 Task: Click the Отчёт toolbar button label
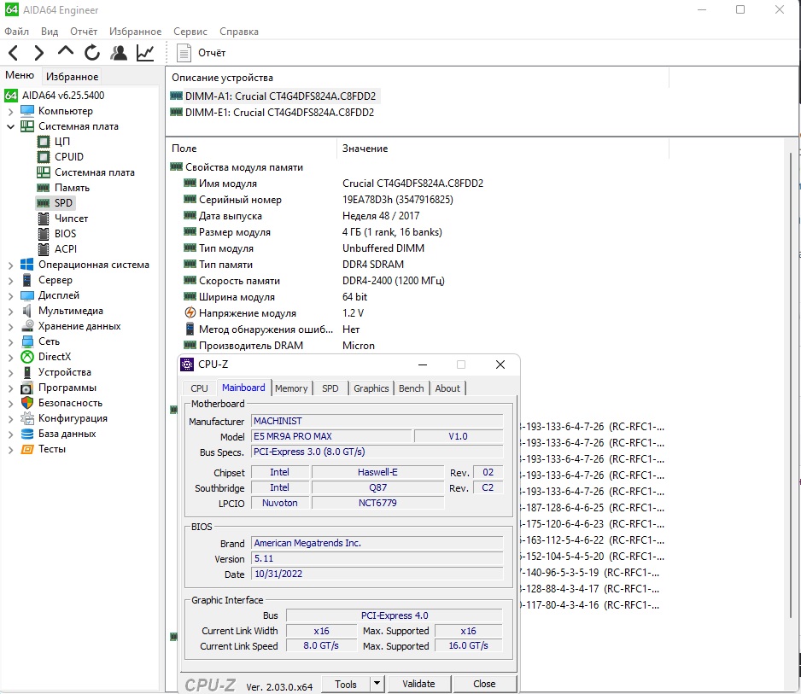[212, 53]
